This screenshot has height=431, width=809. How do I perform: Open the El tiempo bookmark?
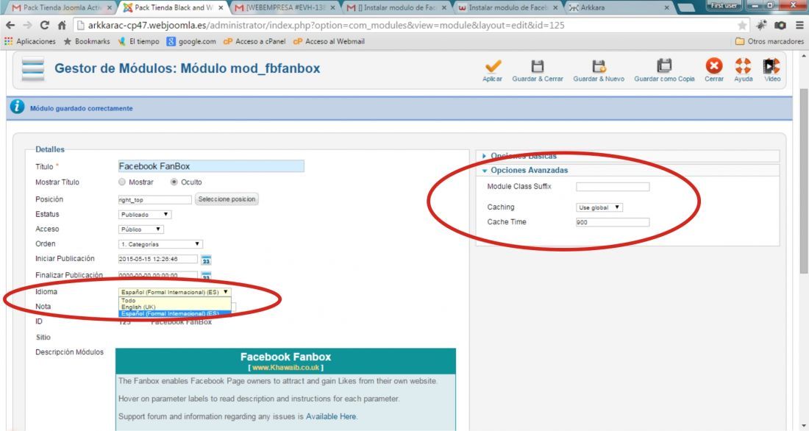click(138, 41)
